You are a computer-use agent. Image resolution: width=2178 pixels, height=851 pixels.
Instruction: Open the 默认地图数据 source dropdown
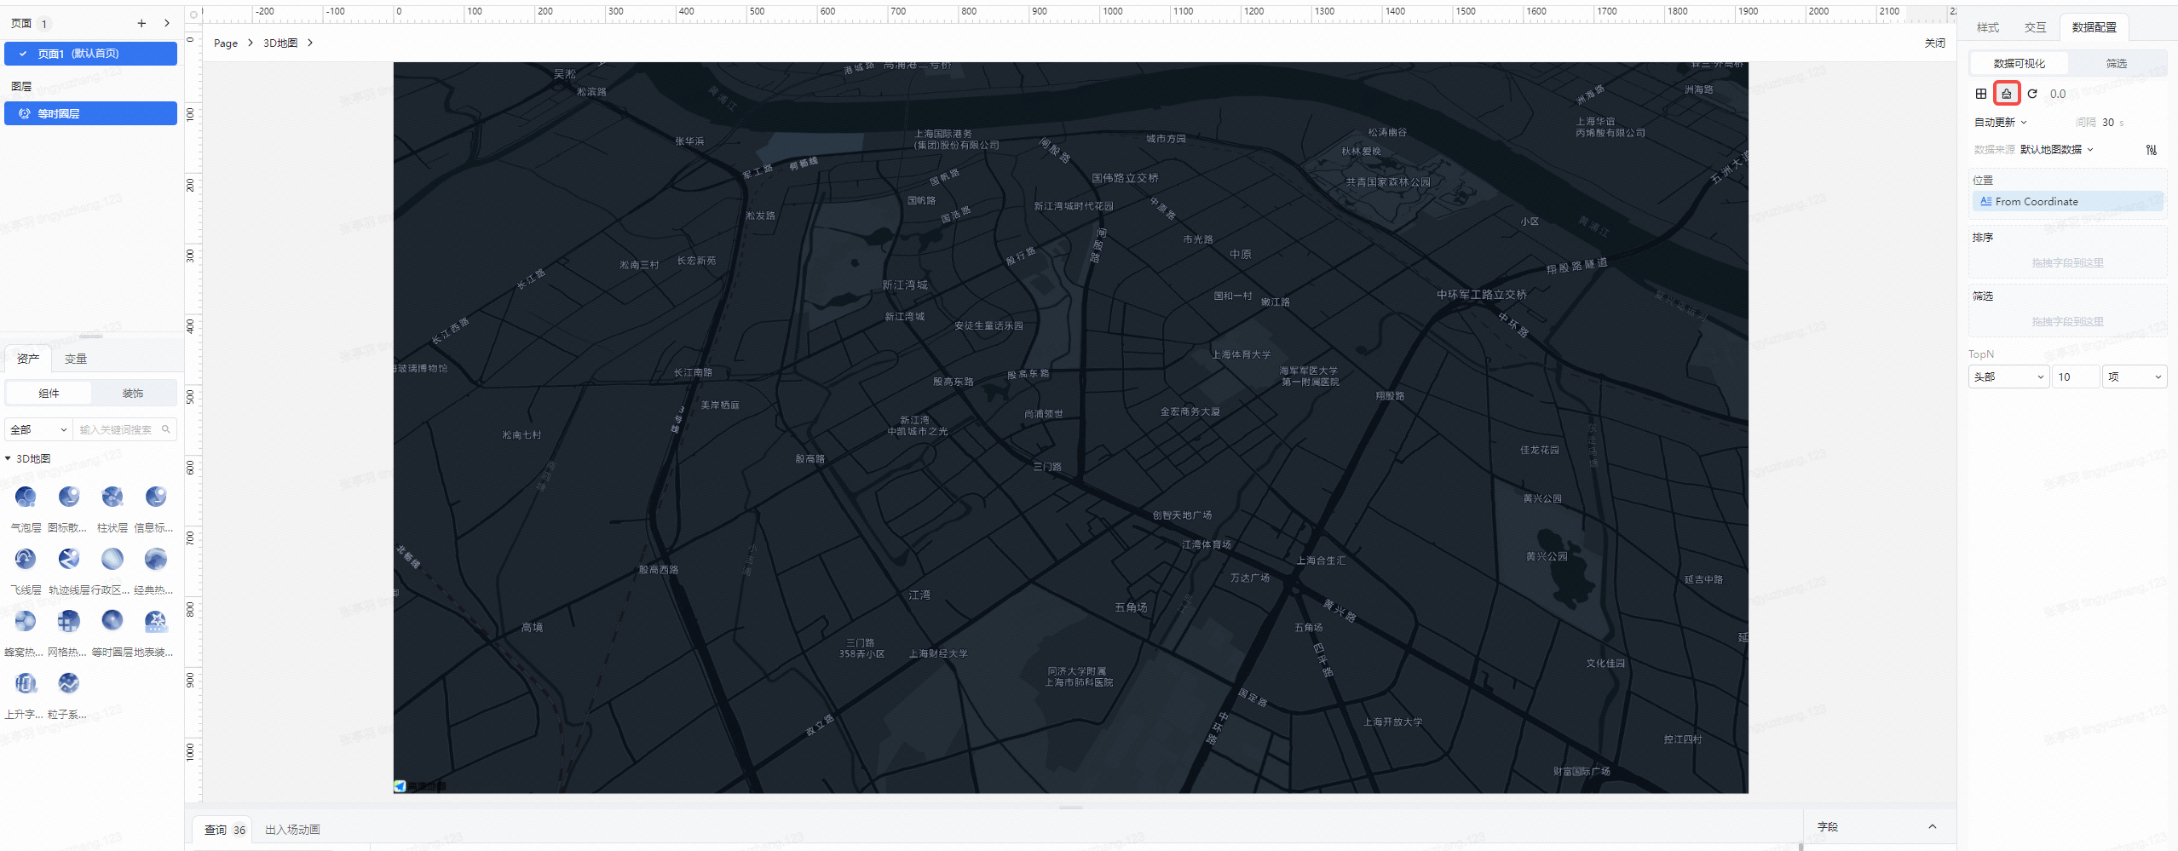coord(2057,150)
